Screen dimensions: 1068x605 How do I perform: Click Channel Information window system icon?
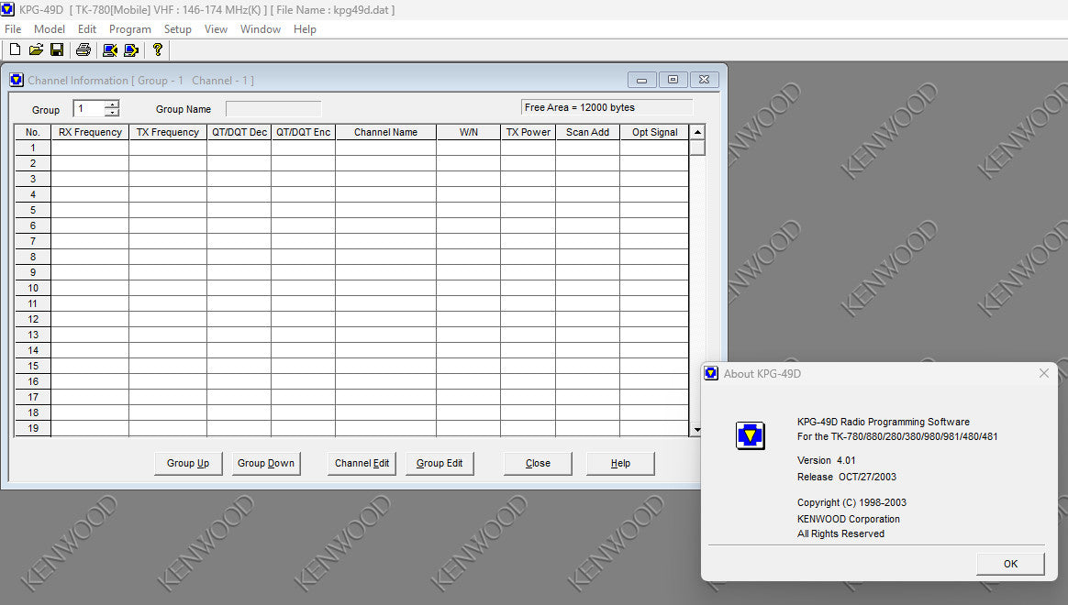point(17,81)
